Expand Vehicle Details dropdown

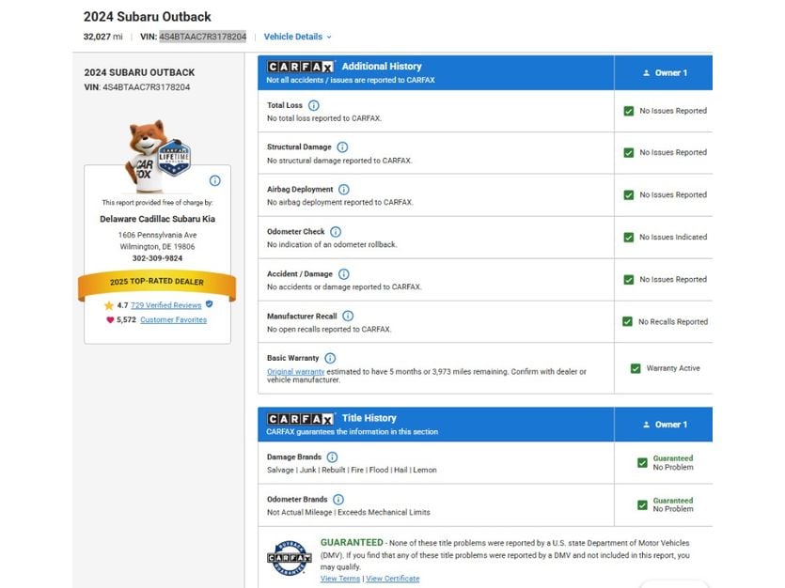[297, 37]
